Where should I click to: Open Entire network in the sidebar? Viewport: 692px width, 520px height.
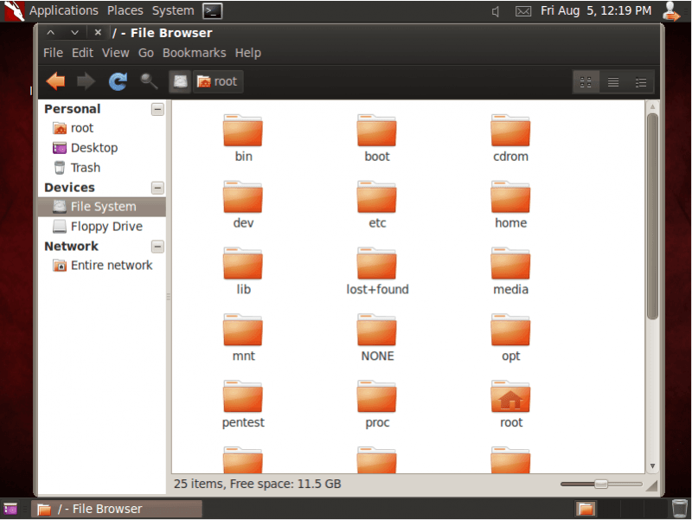point(102,266)
